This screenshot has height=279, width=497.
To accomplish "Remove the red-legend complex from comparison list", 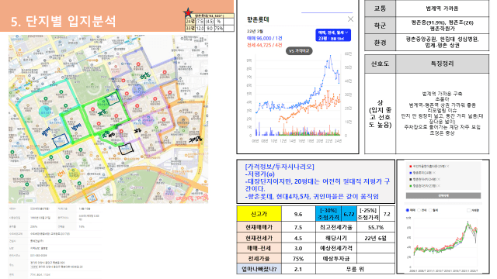I will point(448,166).
